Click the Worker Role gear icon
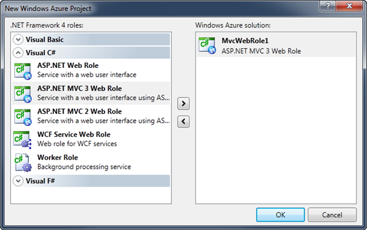 (x=23, y=163)
